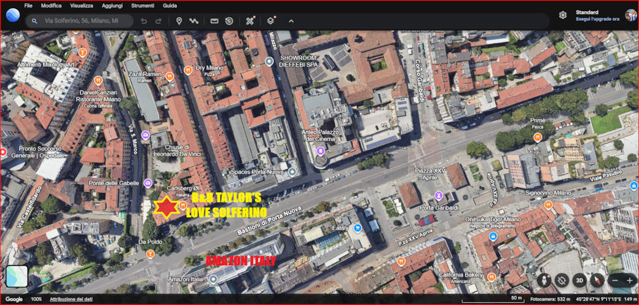639x305 pixels.
Task: Add a placemark using the pin tool
Action: (179, 21)
